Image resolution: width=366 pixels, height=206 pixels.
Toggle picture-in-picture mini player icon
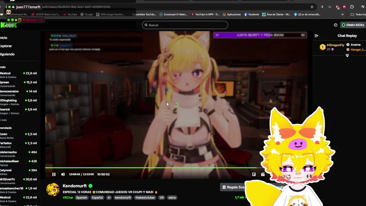pos(254,174)
